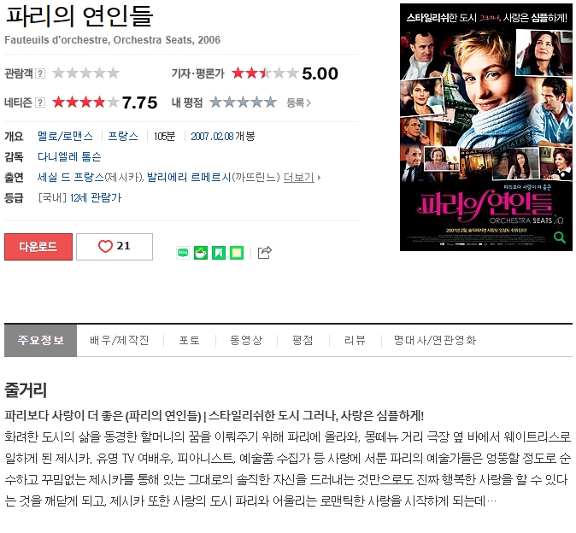Open director 다니엘레 톰슨 link
576x533 pixels.
pos(69,157)
